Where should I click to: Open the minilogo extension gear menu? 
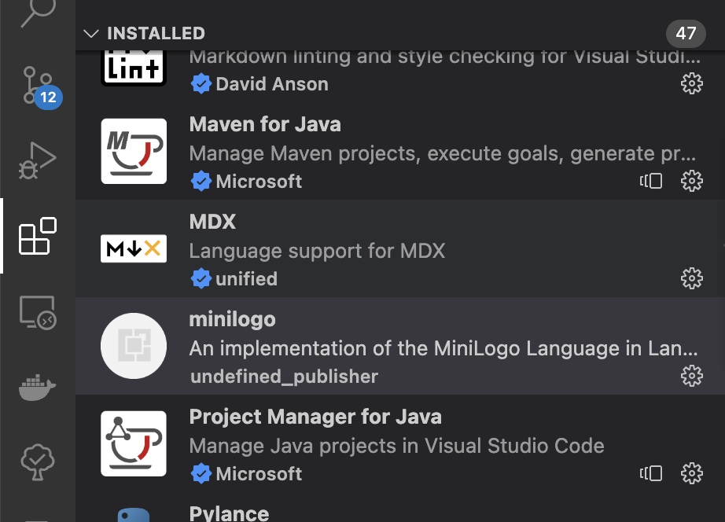(691, 376)
